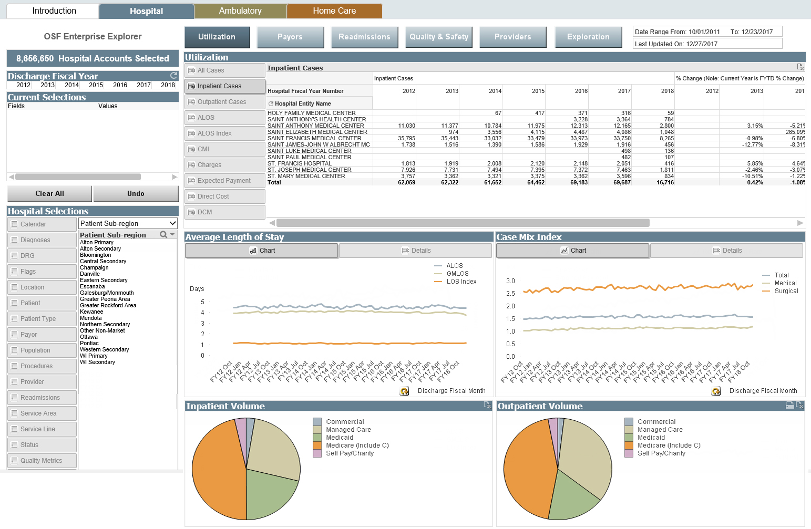The width and height of the screenshot is (811, 529).
Task: Export the Inpatient Volume chart to Excel
Action: 487,405
